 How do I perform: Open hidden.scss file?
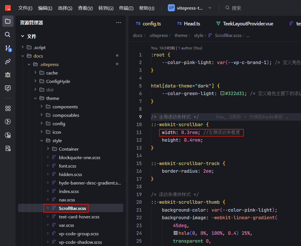click(71, 174)
